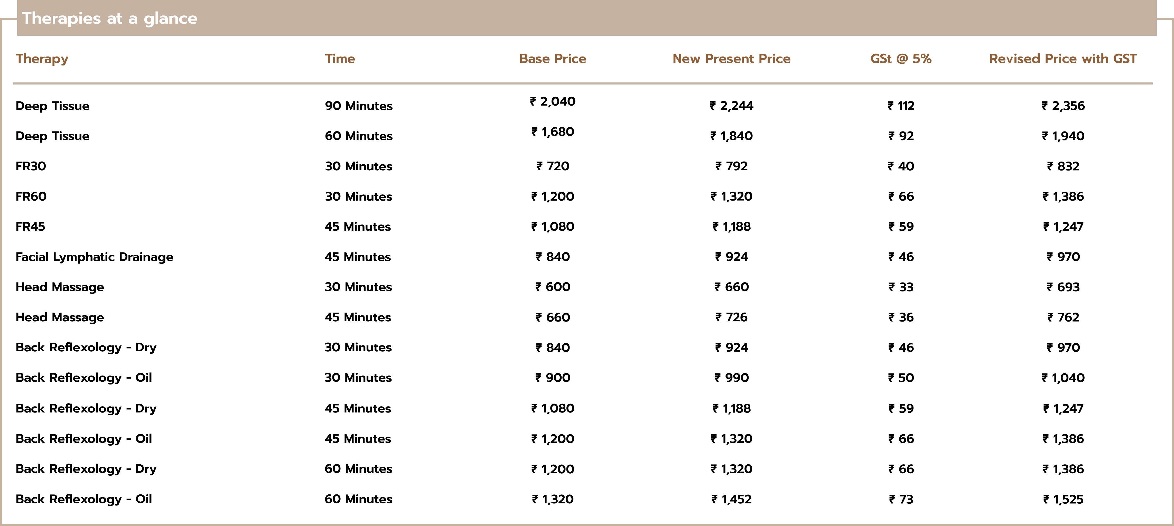Select the FR30 therapy name

tap(31, 166)
